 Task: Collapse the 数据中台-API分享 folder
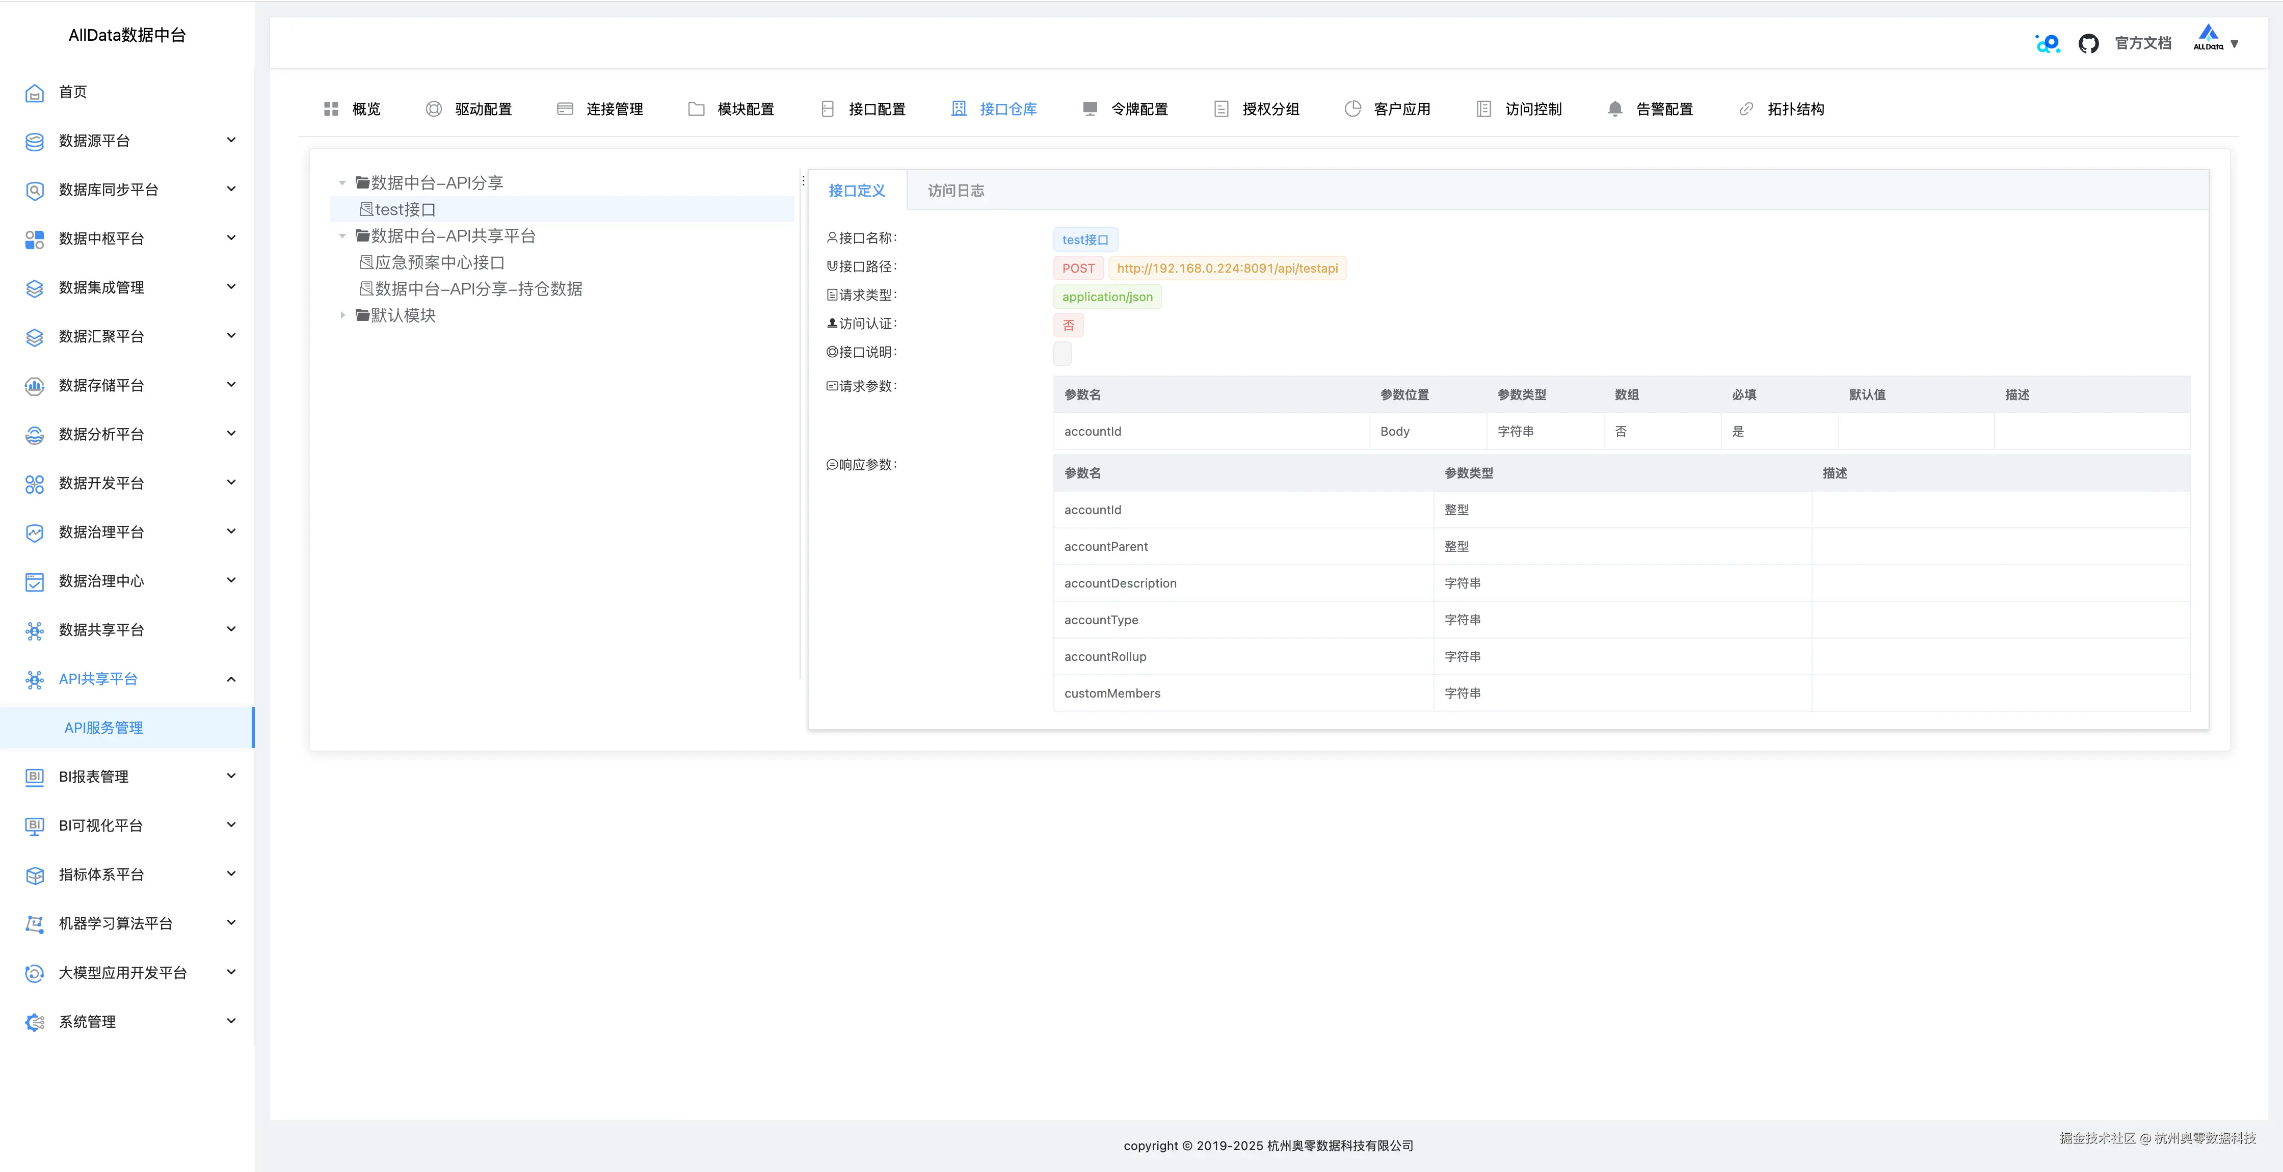tap(342, 182)
